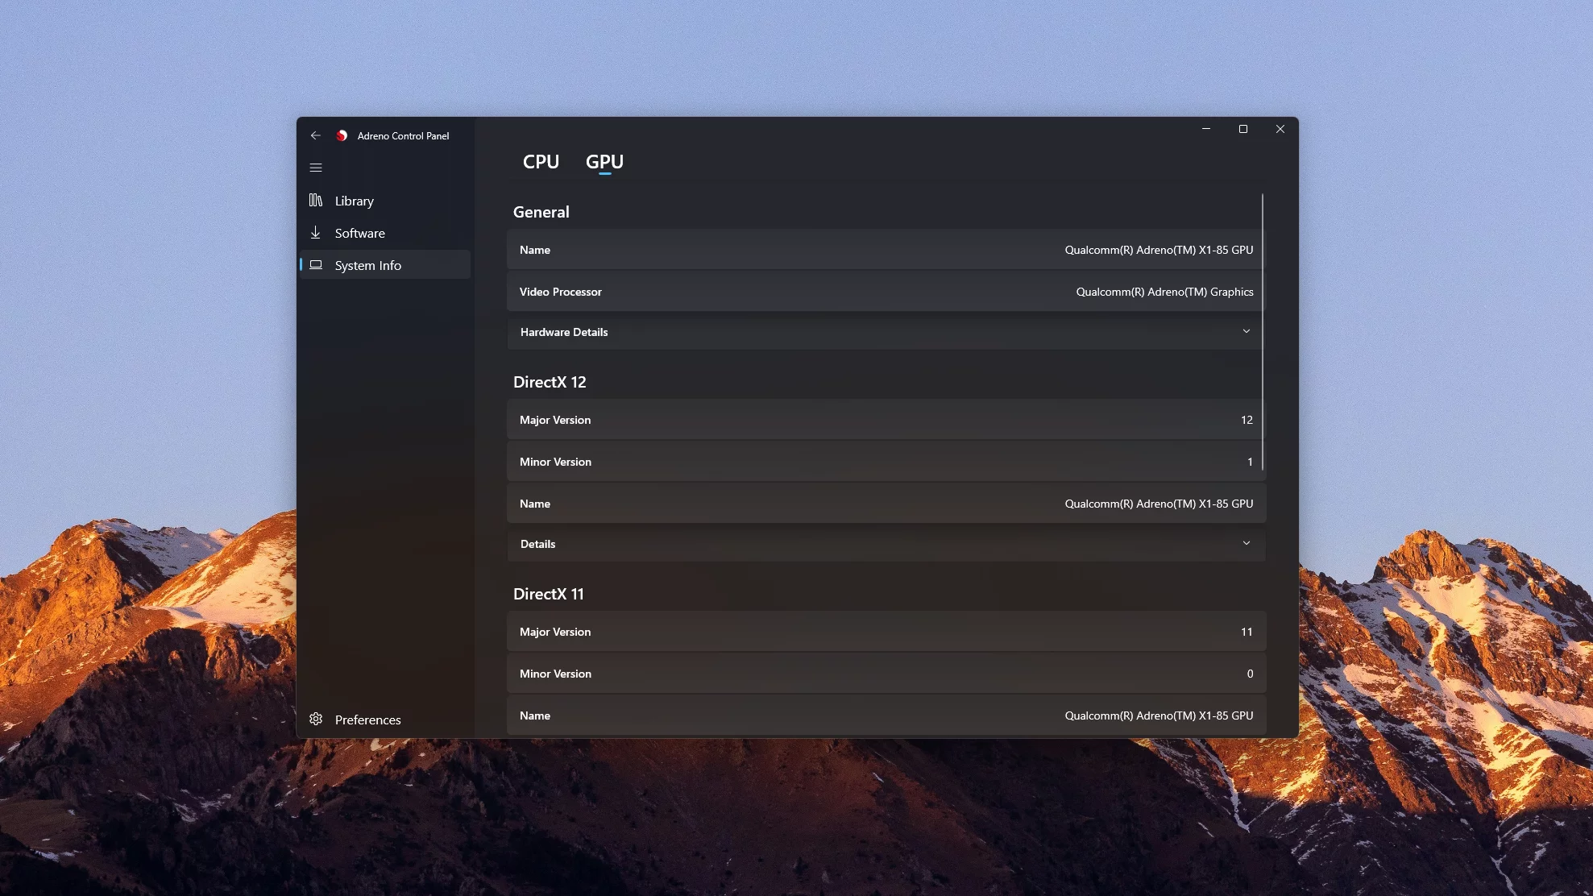Click the DirectX 11 Name row
The width and height of the screenshot is (1593, 896).
[886, 716]
